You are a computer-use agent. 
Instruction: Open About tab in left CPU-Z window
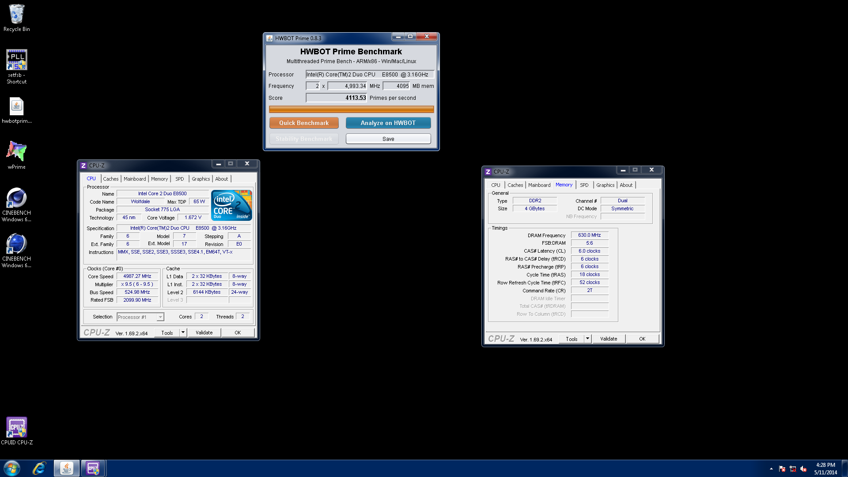[x=222, y=179]
